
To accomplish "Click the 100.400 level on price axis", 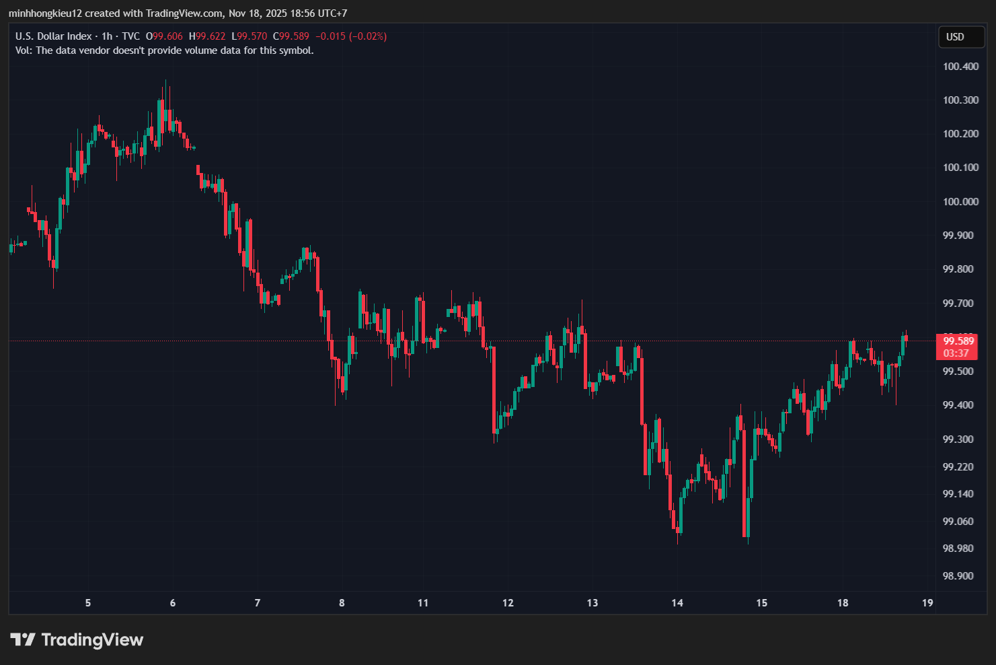I will click(x=960, y=67).
